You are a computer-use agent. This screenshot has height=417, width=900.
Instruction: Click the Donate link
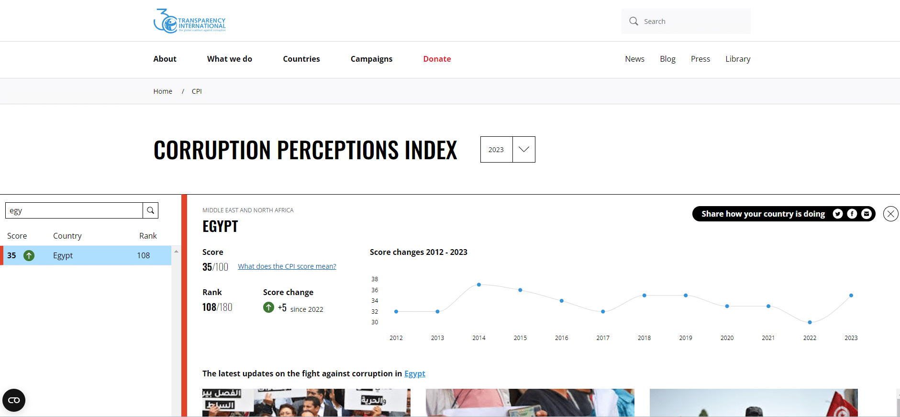(437, 59)
